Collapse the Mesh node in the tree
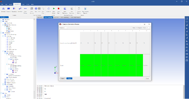The width and height of the screenshot is (189, 99). click(1, 21)
